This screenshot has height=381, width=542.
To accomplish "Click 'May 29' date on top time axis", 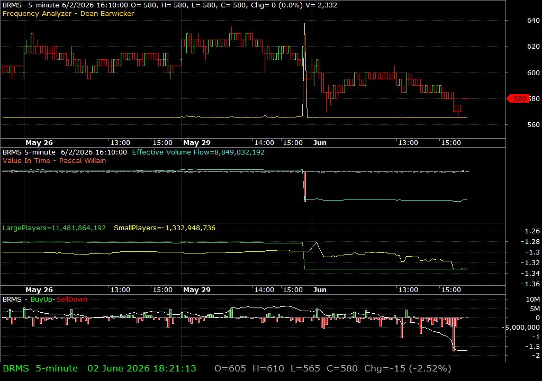I will [x=197, y=143].
